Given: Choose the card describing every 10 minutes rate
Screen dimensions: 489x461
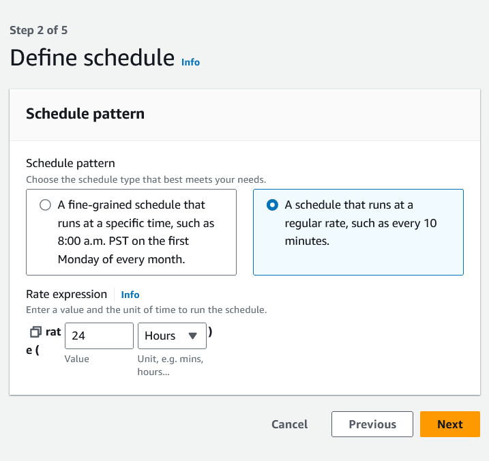Looking at the screenshot, I should click(x=358, y=232).
